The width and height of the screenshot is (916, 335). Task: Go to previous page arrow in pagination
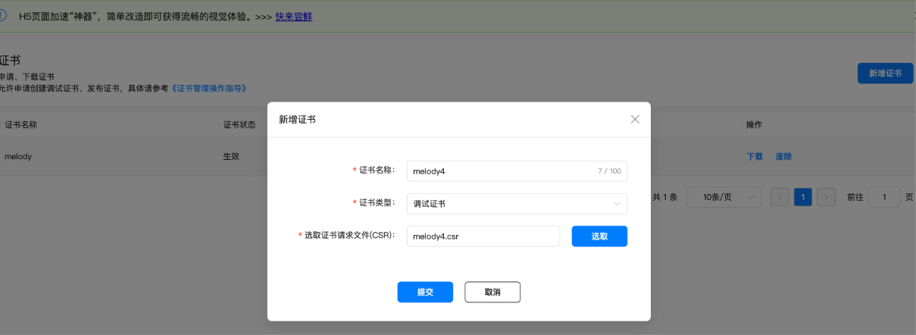(x=780, y=197)
